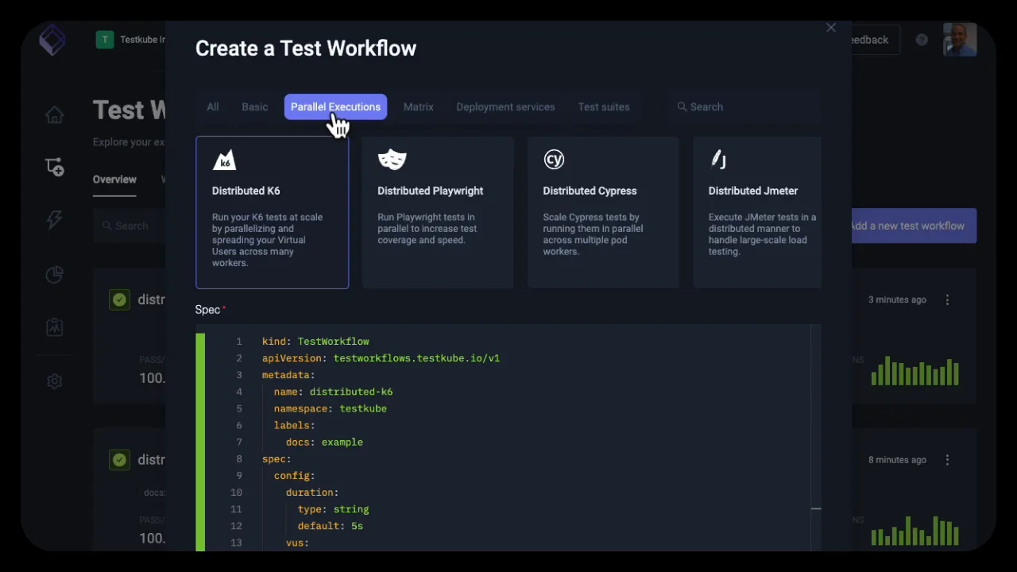Click the JMeter feather icon

[x=718, y=160]
